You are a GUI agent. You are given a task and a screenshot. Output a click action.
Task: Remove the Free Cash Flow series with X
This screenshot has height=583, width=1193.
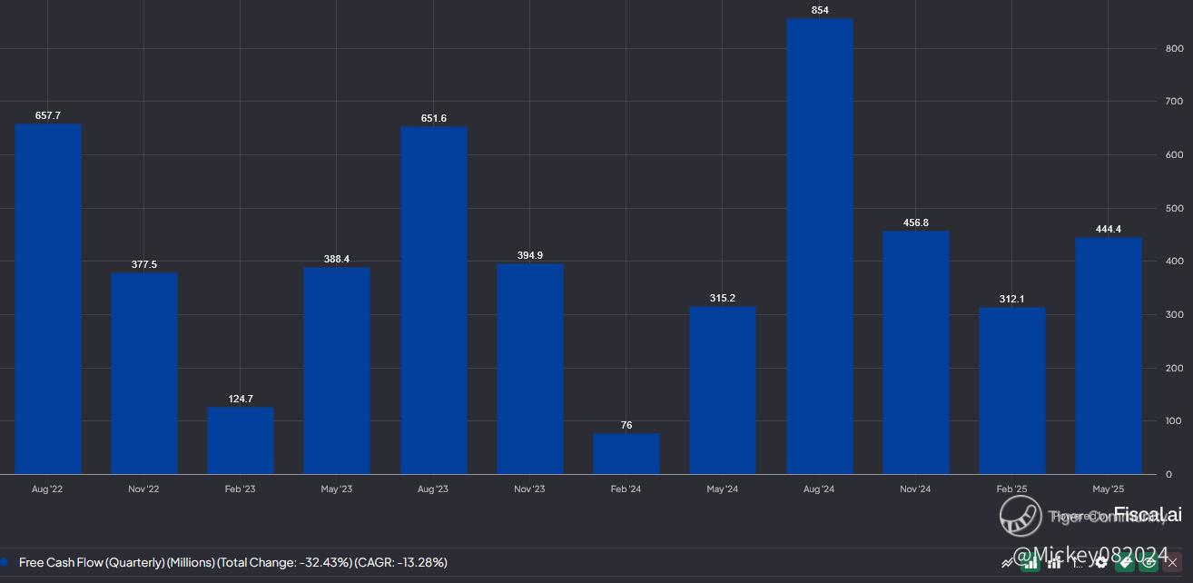click(x=1172, y=563)
